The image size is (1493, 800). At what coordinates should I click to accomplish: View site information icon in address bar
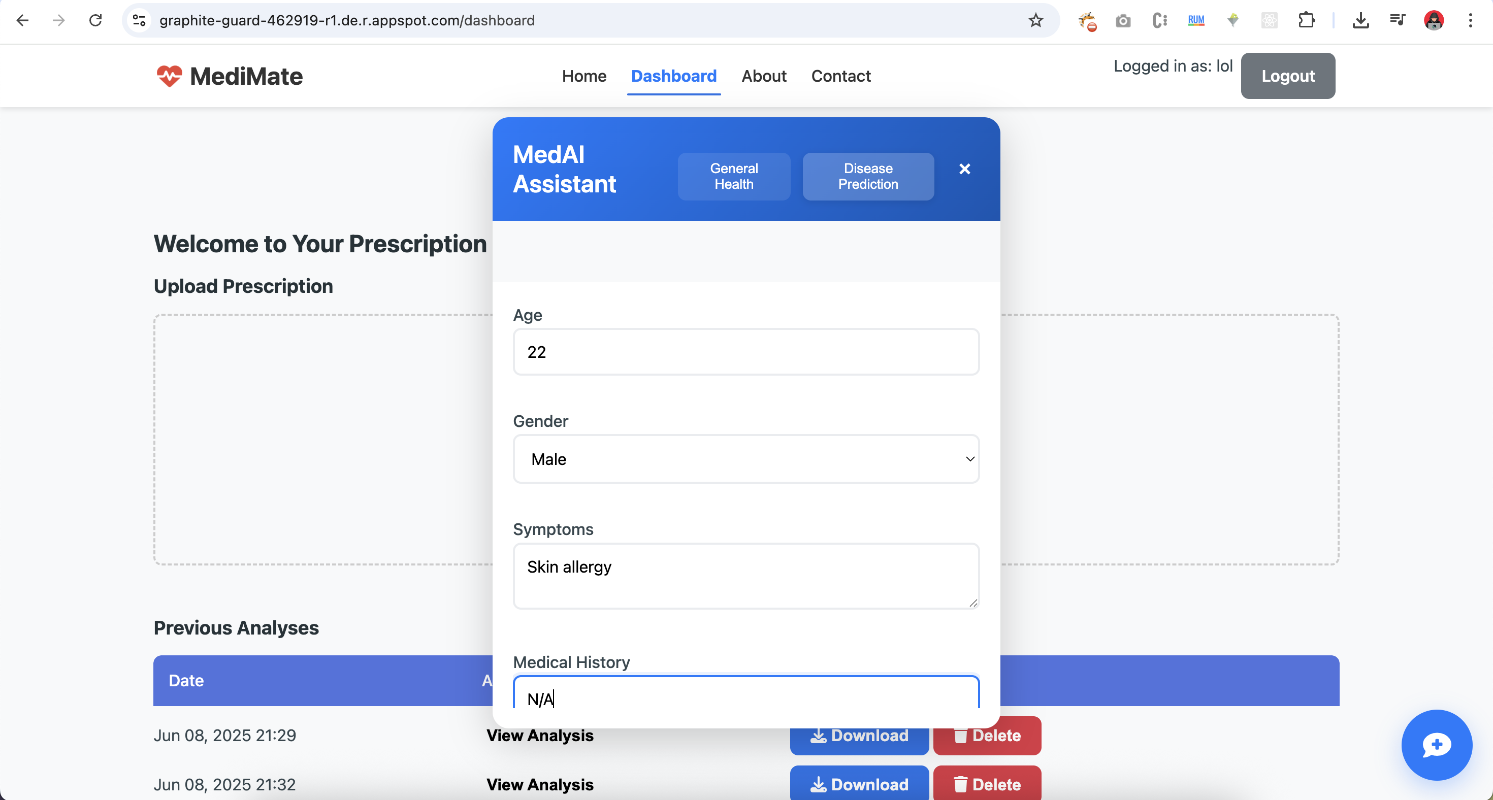[x=139, y=21]
